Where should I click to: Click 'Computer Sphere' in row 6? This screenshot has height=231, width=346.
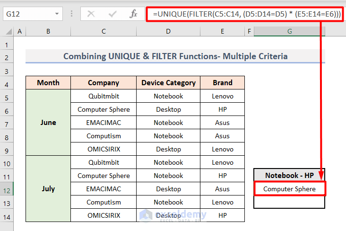pyautogui.click(x=104, y=109)
